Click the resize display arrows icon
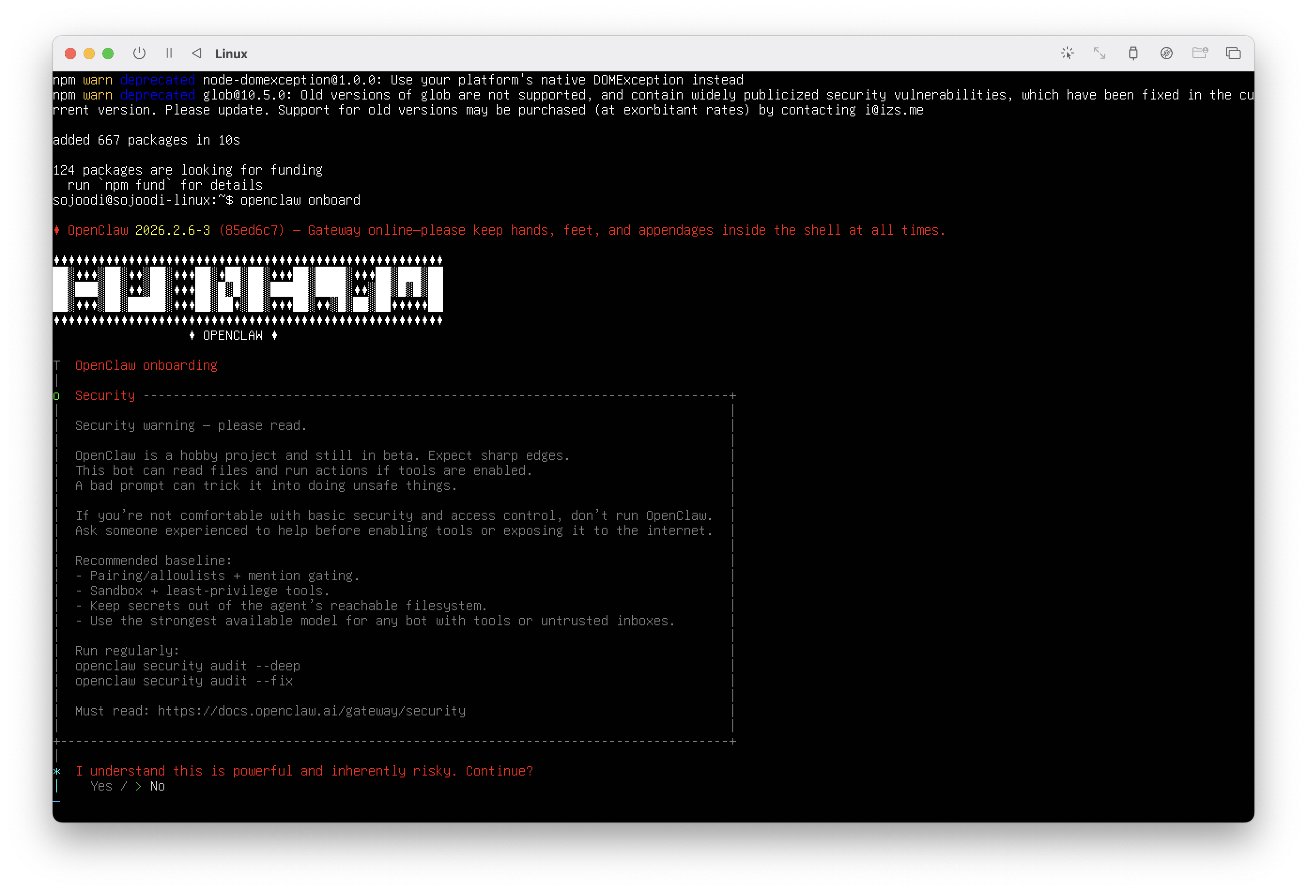 pyautogui.click(x=1100, y=54)
